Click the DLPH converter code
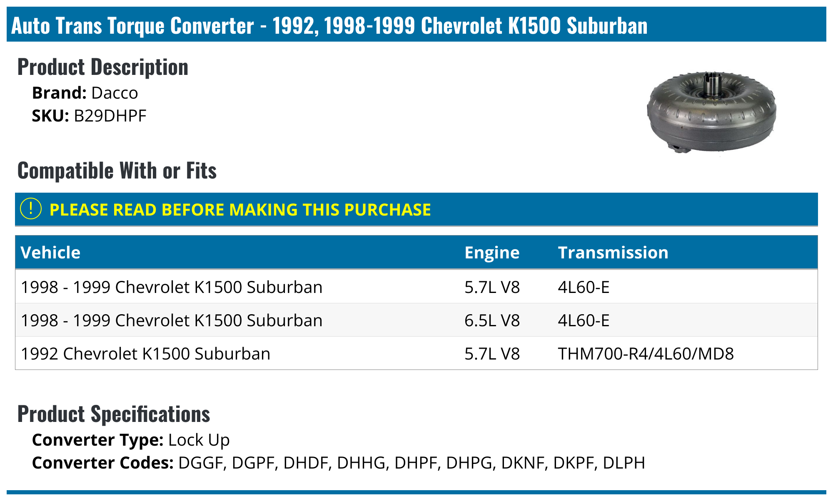Image resolution: width=833 pixels, height=501 pixels. pyautogui.click(x=624, y=463)
